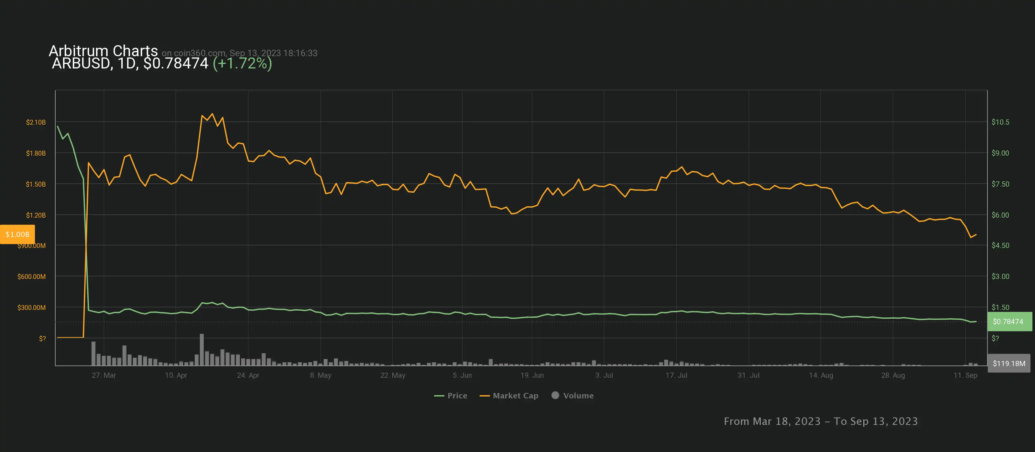The image size is (1035, 452).
Task: Click the 24. Apr date axis label
Action: click(248, 375)
